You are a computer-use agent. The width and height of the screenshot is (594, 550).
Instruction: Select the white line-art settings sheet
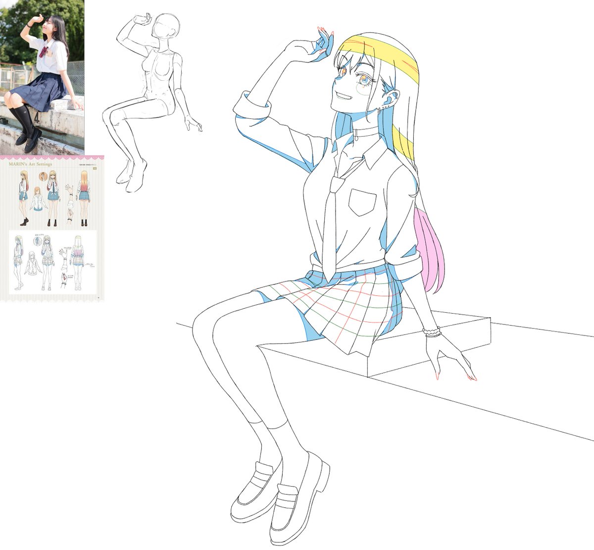coord(52,262)
